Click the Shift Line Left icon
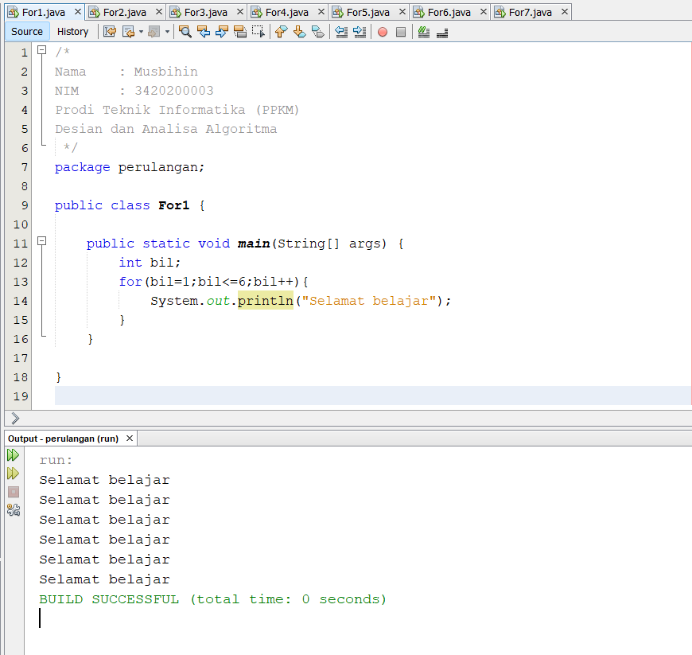Screen dimensions: 692x655 [x=341, y=32]
